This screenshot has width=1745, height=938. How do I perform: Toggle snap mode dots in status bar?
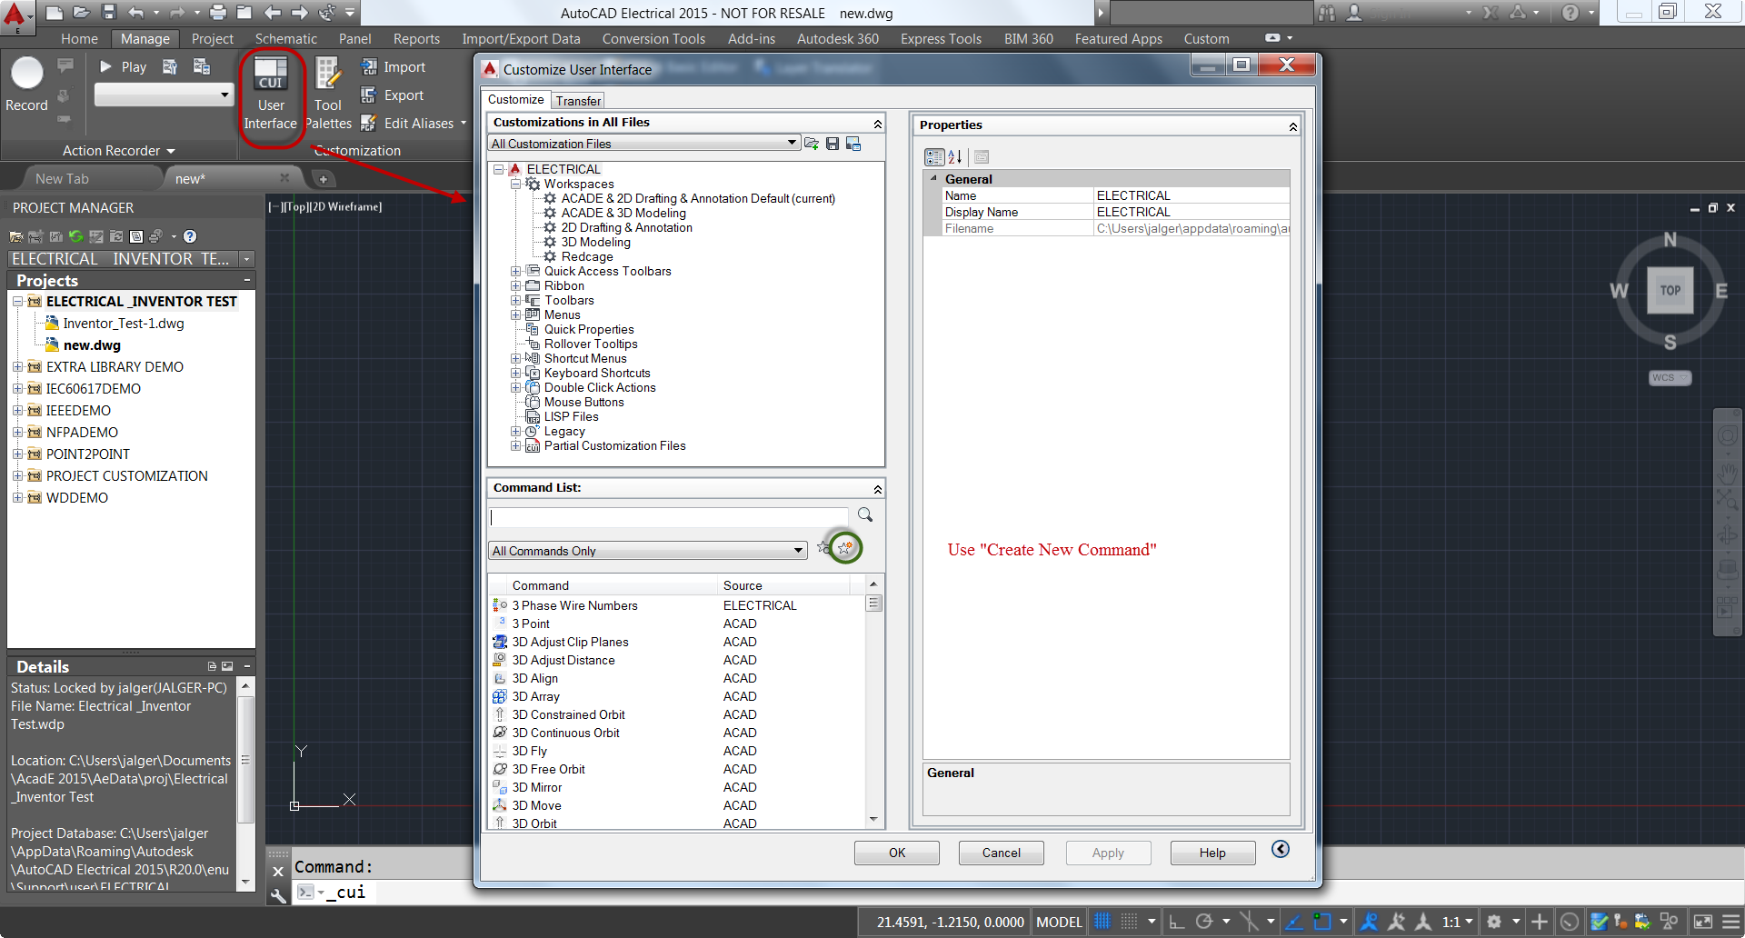coord(1129,922)
